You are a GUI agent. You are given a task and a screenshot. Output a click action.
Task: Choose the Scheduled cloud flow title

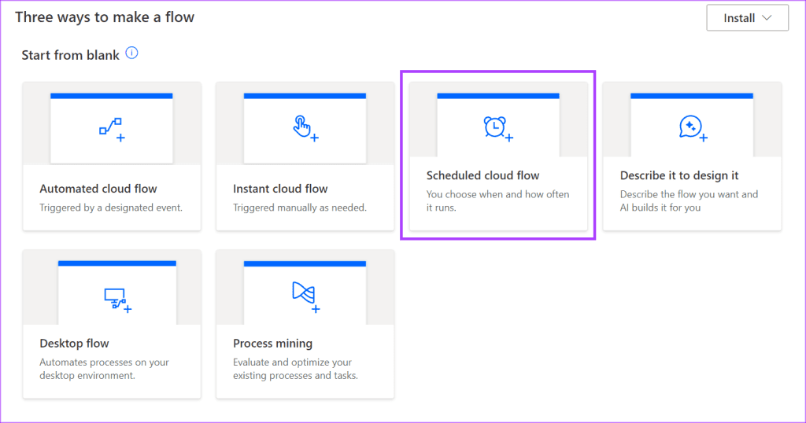tap(482, 175)
